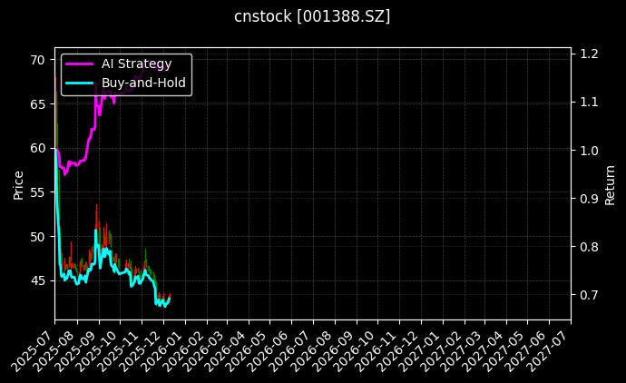Click the magenta AI Strategy legend line swatch

(80, 64)
